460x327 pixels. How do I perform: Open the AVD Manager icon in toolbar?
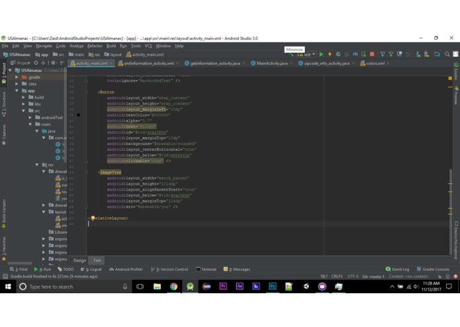point(418,54)
